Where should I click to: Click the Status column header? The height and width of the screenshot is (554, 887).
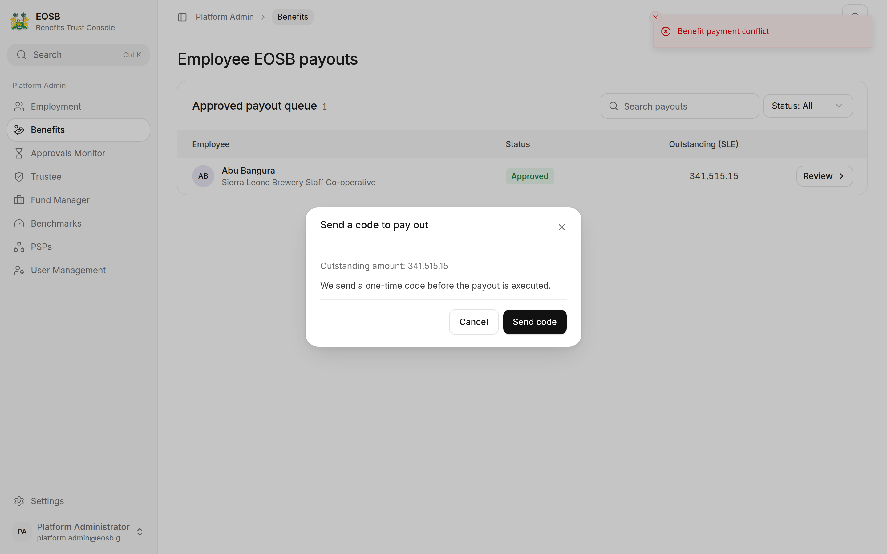click(x=517, y=144)
